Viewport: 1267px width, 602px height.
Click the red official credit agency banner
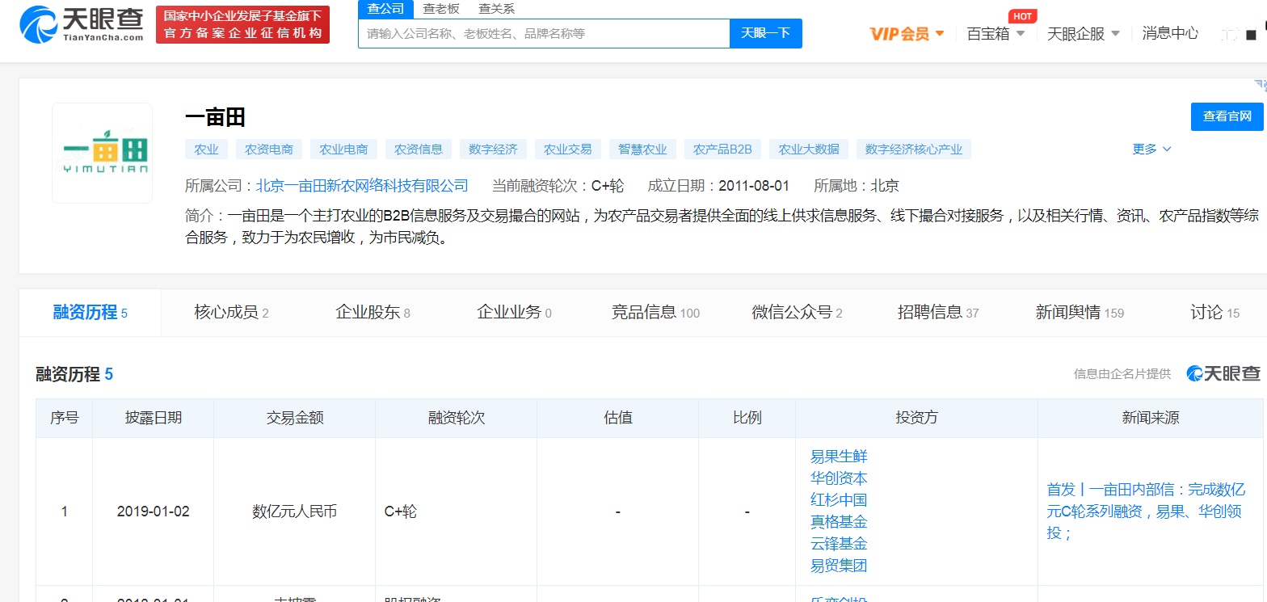point(242,25)
